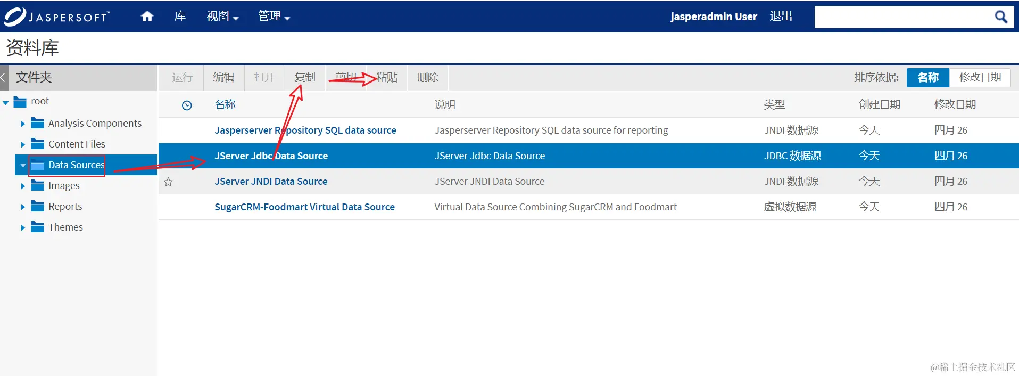Click the Jaspersoft logo
The height and width of the screenshot is (376, 1019).
click(x=57, y=17)
